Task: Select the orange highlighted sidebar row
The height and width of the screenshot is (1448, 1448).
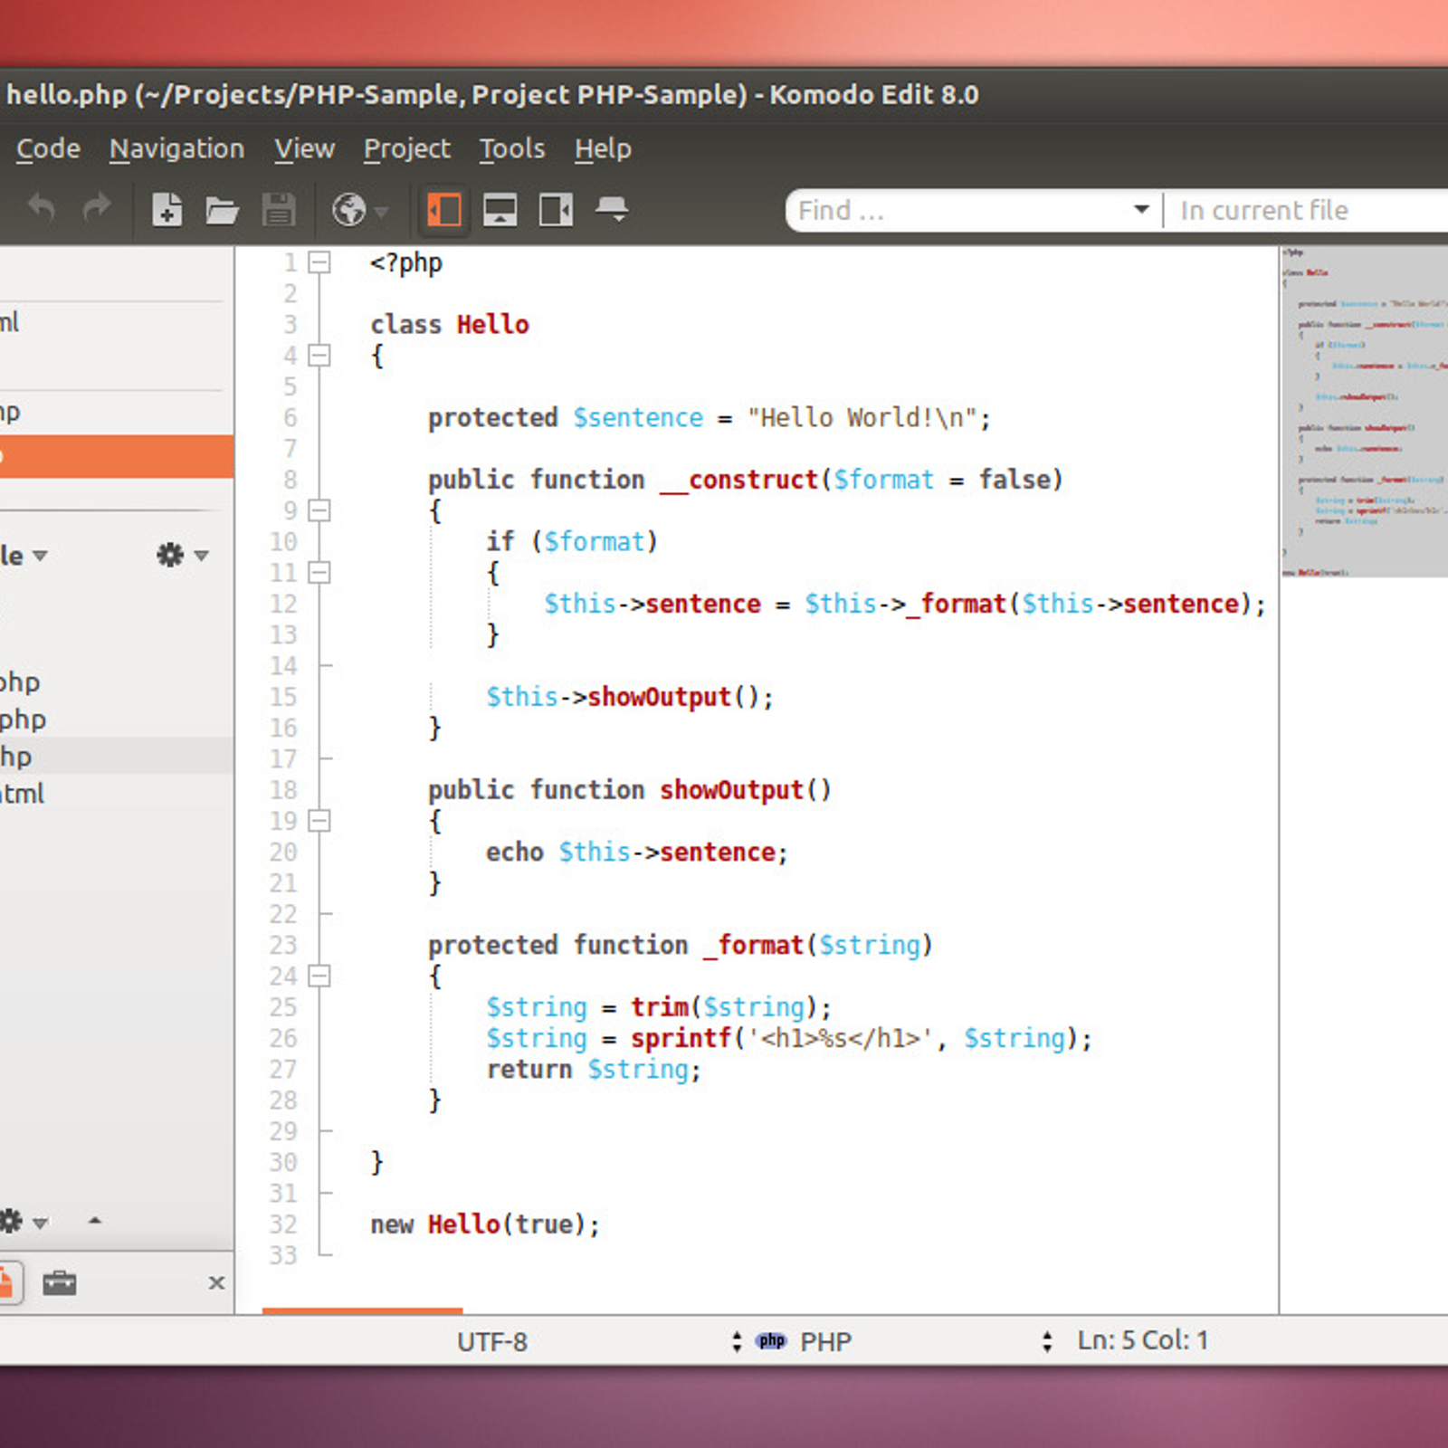Action: [x=117, y=455]
